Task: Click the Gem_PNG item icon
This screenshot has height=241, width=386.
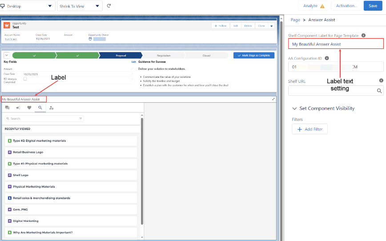Action: [10, 209]
